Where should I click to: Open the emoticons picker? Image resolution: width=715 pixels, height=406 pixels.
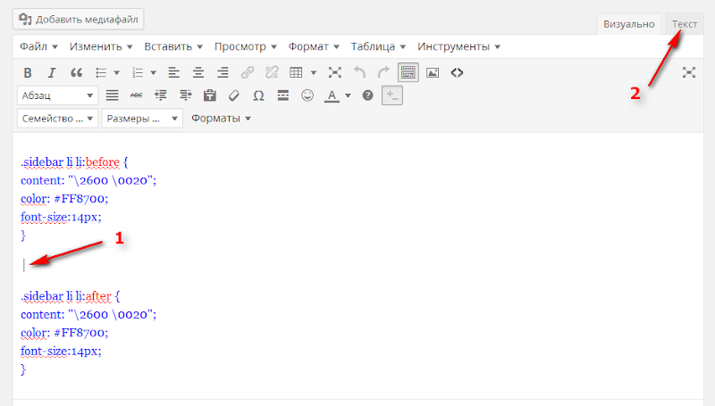[307, 95]
